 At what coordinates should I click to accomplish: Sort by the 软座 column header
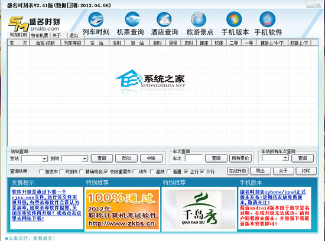point(219,43)
